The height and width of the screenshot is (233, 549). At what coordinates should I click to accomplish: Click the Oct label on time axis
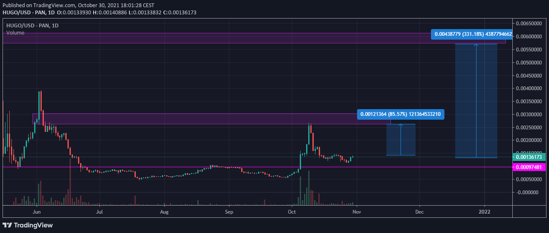pyautogui.click(x=291, y=212)
